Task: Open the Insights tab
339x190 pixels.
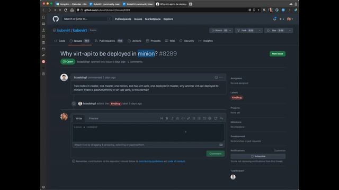Action: [206, 41]
